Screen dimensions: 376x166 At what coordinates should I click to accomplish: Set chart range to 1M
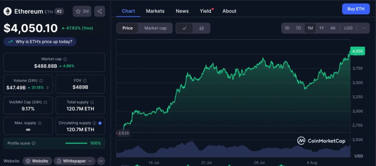[x=310, y=28]
